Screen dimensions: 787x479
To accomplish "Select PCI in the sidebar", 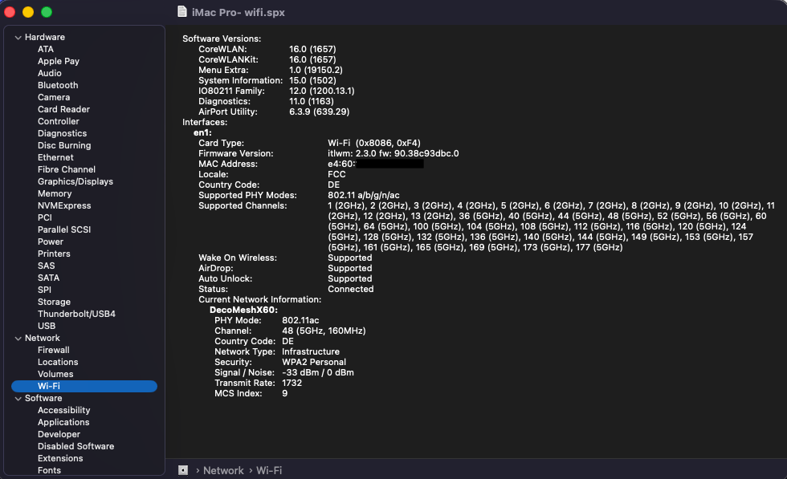I will click(45, 217).
